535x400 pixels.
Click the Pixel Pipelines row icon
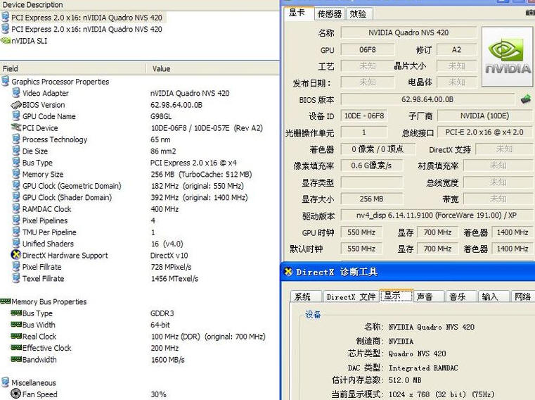click(16, 220)
